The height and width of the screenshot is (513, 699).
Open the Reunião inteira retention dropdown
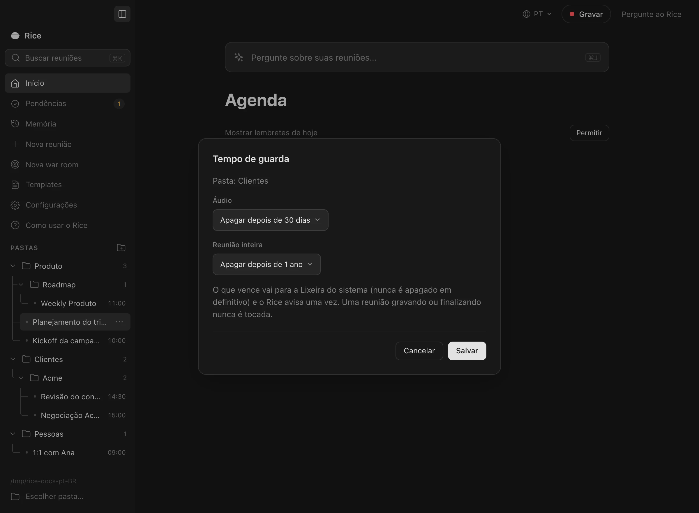[x=266, y=265]
